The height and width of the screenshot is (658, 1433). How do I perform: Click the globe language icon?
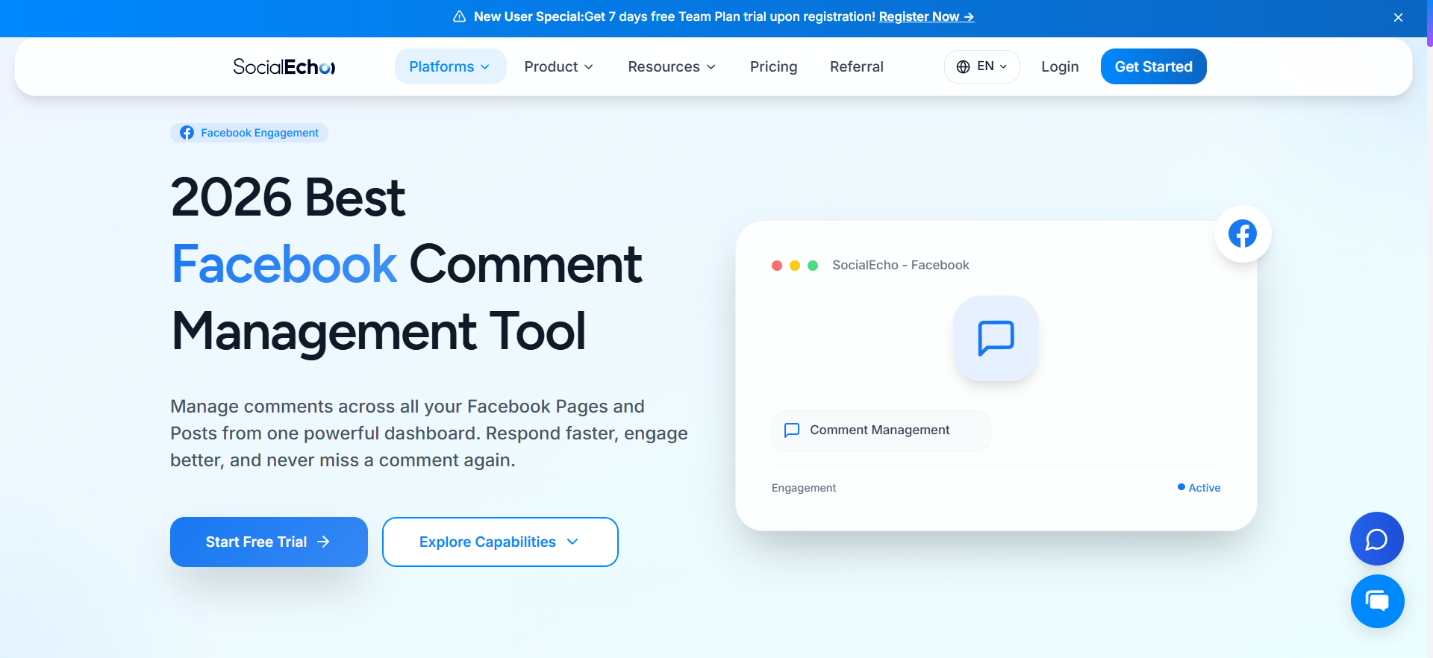[964, 66]
